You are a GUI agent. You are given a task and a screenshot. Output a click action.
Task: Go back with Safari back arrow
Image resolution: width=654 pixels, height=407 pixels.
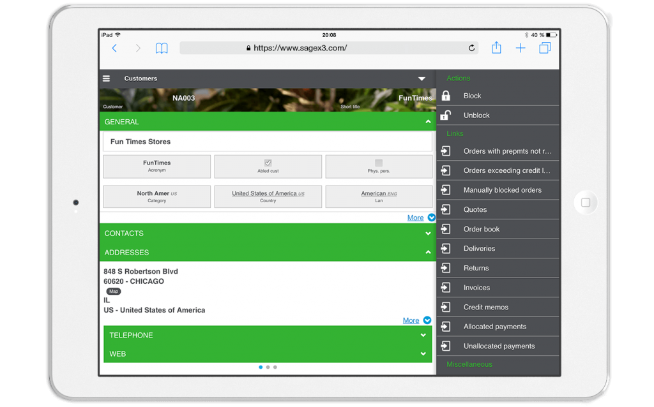pyautogui.click(x=114, y=48)
